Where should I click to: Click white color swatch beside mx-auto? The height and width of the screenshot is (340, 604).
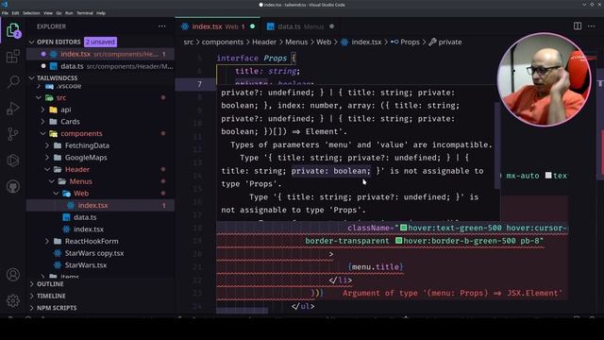548,176
